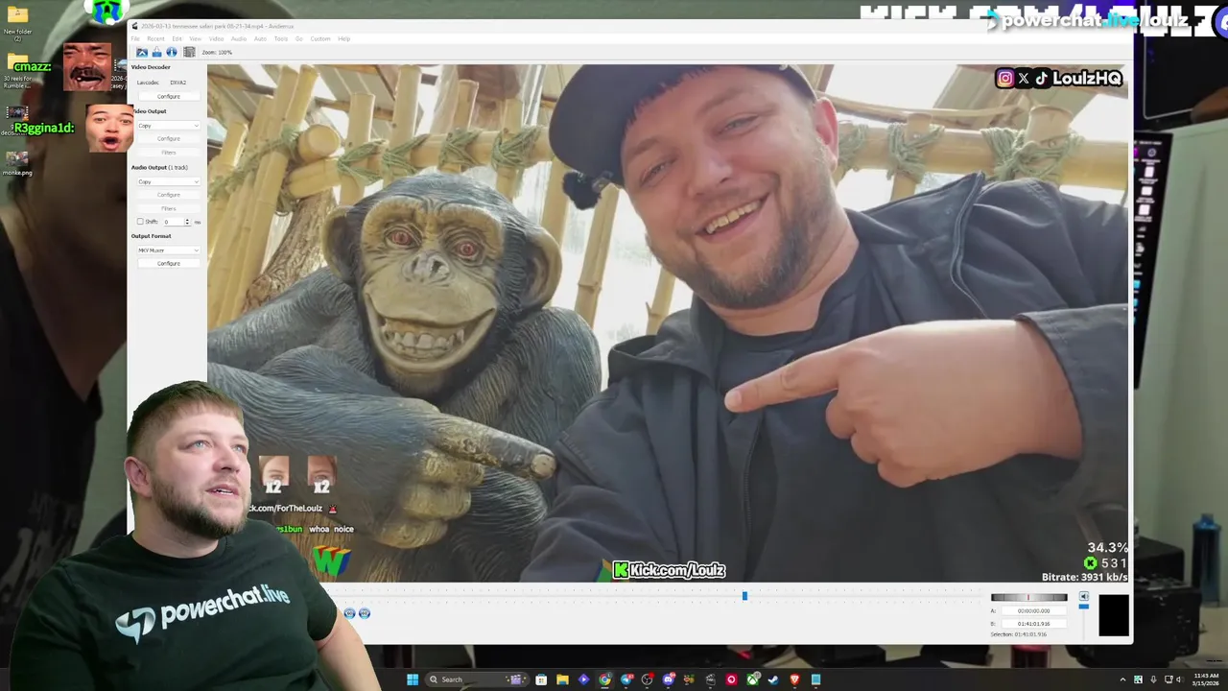Screen dimensions: 1228x691
Task: Open the Help menu
Action: (x=343, y=38)
